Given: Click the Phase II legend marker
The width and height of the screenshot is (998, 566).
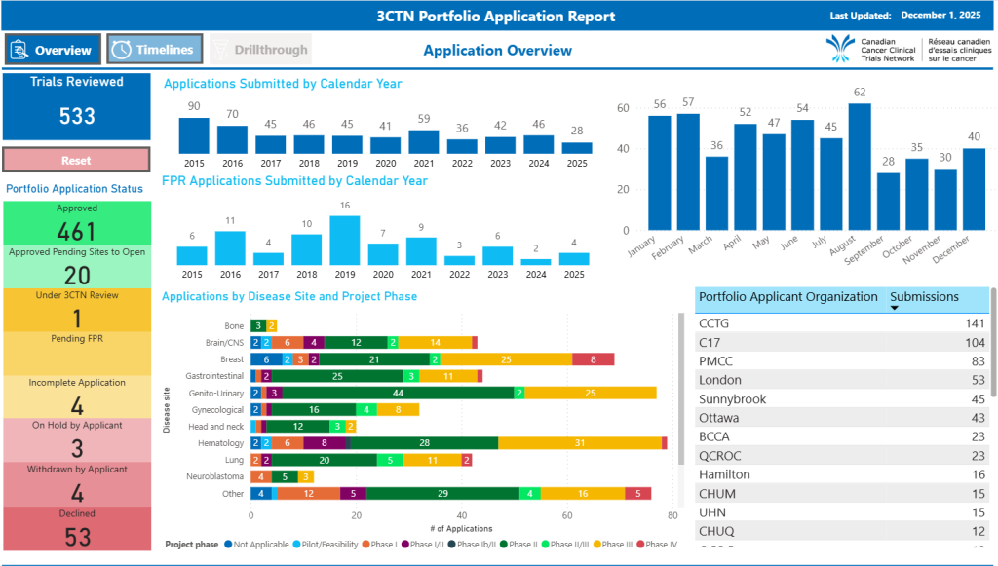Looking at the screenshot, I should (x=503, y=545).
